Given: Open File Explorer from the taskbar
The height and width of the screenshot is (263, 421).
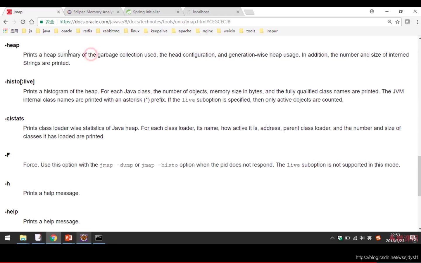Looking at the screenshot, I should pos(23,238).
